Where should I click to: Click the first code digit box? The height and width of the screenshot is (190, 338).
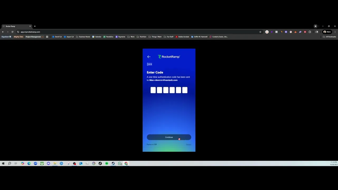[x=153, y=90]
